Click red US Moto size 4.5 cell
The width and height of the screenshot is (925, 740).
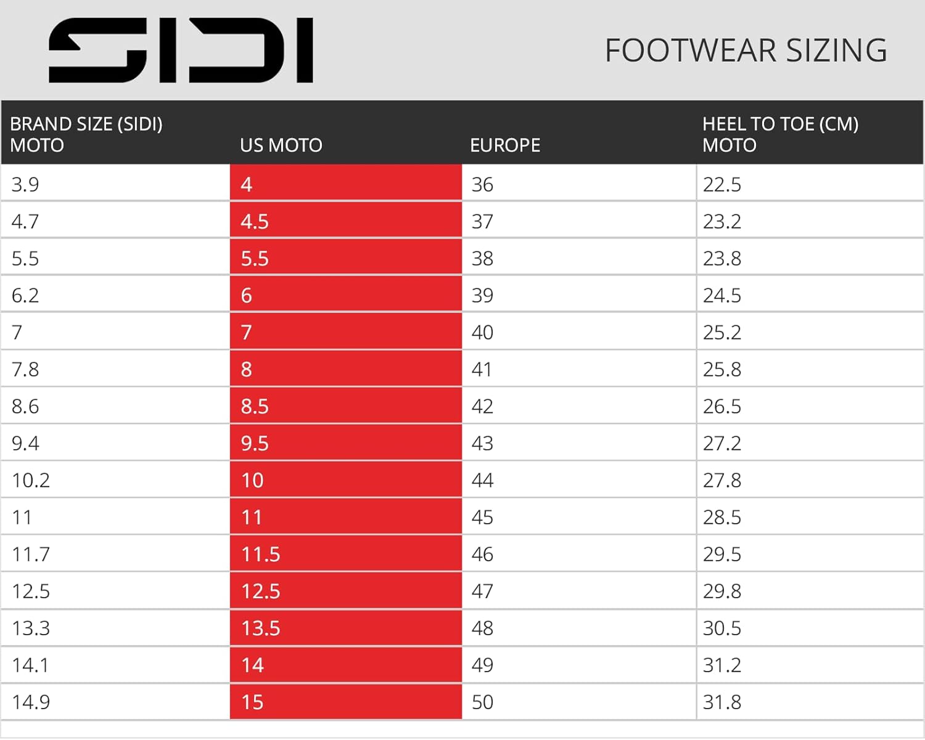[x=345, y=221]
